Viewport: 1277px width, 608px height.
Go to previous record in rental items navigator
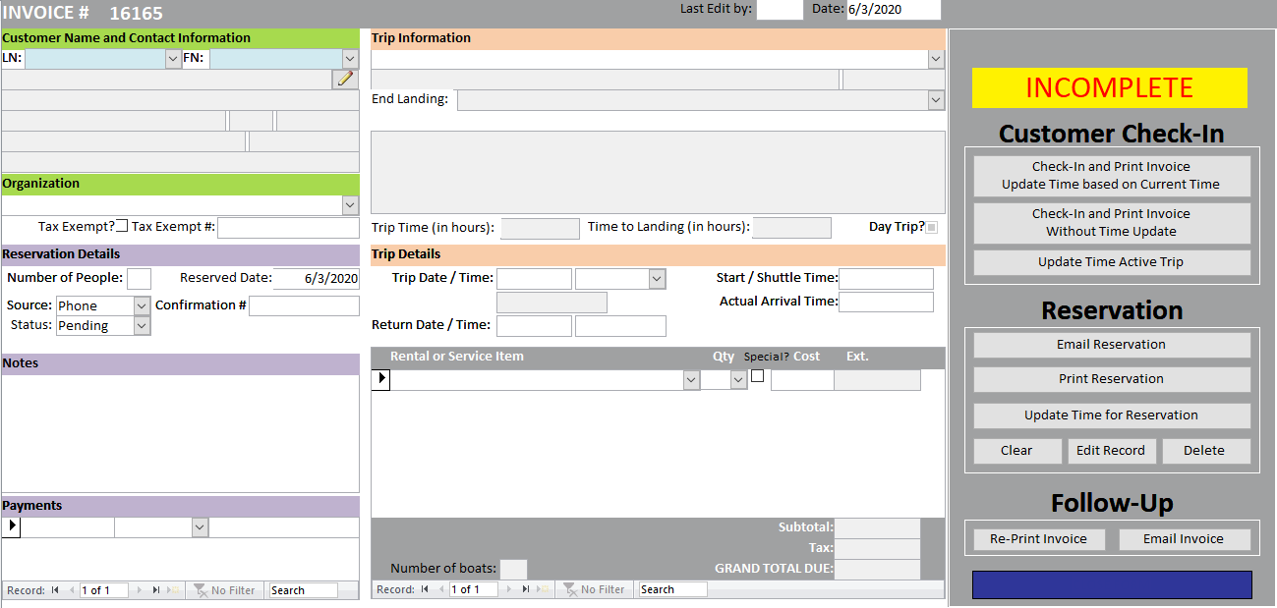coord(441,589)
